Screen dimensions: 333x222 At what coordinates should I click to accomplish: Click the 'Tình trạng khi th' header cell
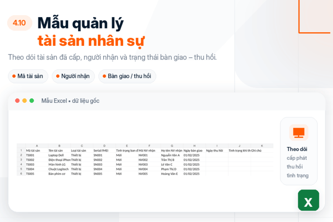[239, 151]
